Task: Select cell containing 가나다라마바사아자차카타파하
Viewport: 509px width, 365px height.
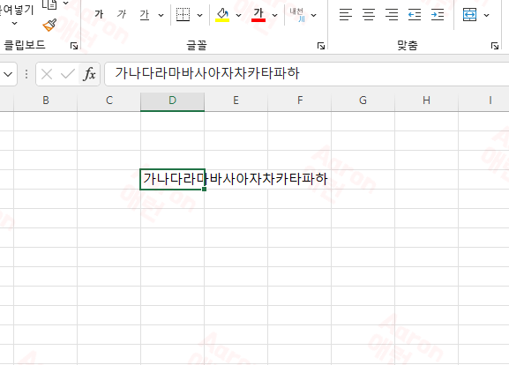Action: click(172, 179)
